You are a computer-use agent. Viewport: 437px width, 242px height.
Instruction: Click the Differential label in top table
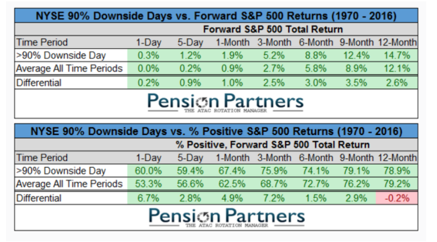click(x=39, y=83)
